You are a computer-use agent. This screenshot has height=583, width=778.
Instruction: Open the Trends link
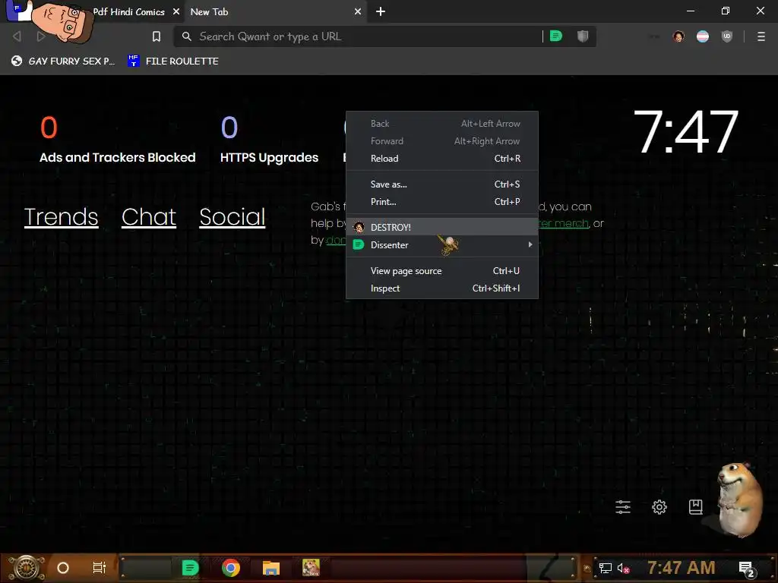tap(61, 216)
